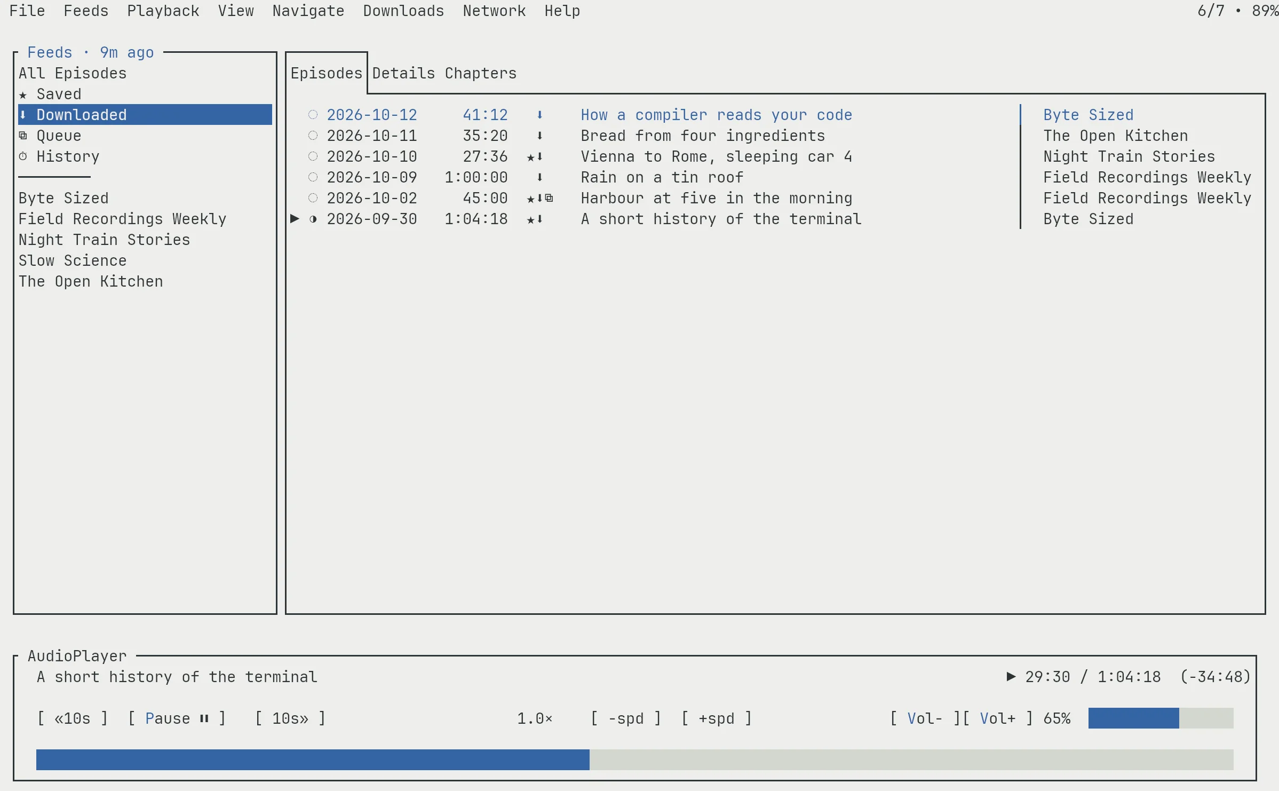1279x791 pixels.
Task: Click queue icon on Harbour at five row
Action: 549,198
